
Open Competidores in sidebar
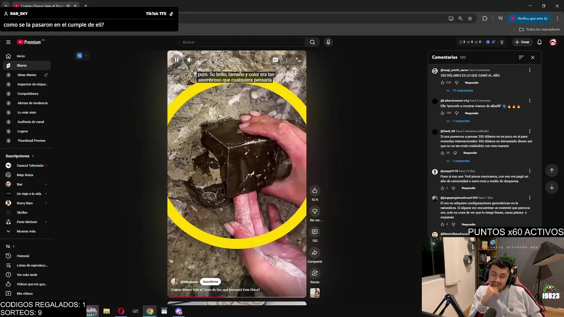click(x=26, y=94)
